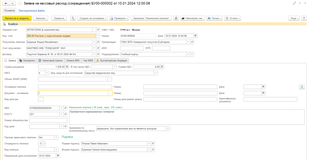Open КФО dropdown arrow
Screen dimensions: 310x160
(47, 73)
